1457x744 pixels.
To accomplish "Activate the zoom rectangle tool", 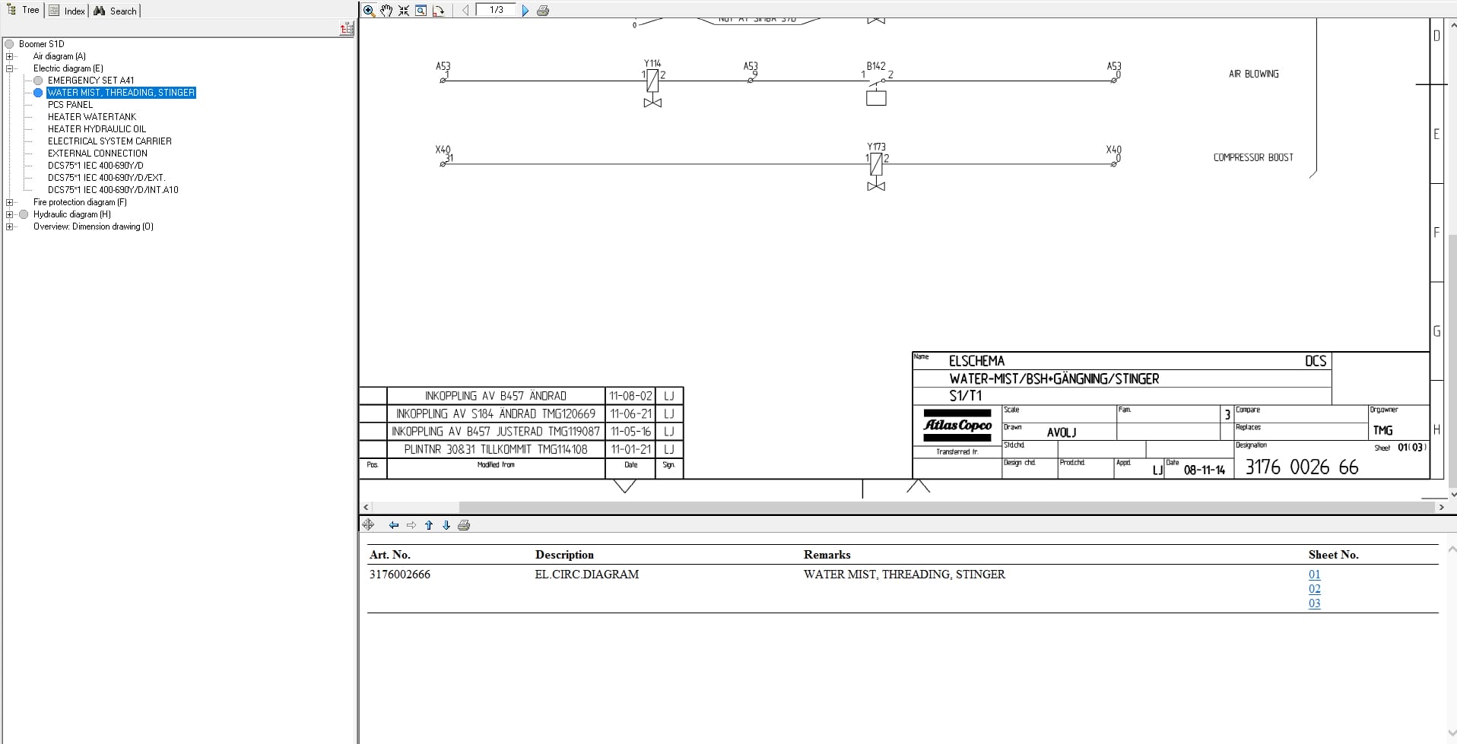I will click(x=421, y=10).
